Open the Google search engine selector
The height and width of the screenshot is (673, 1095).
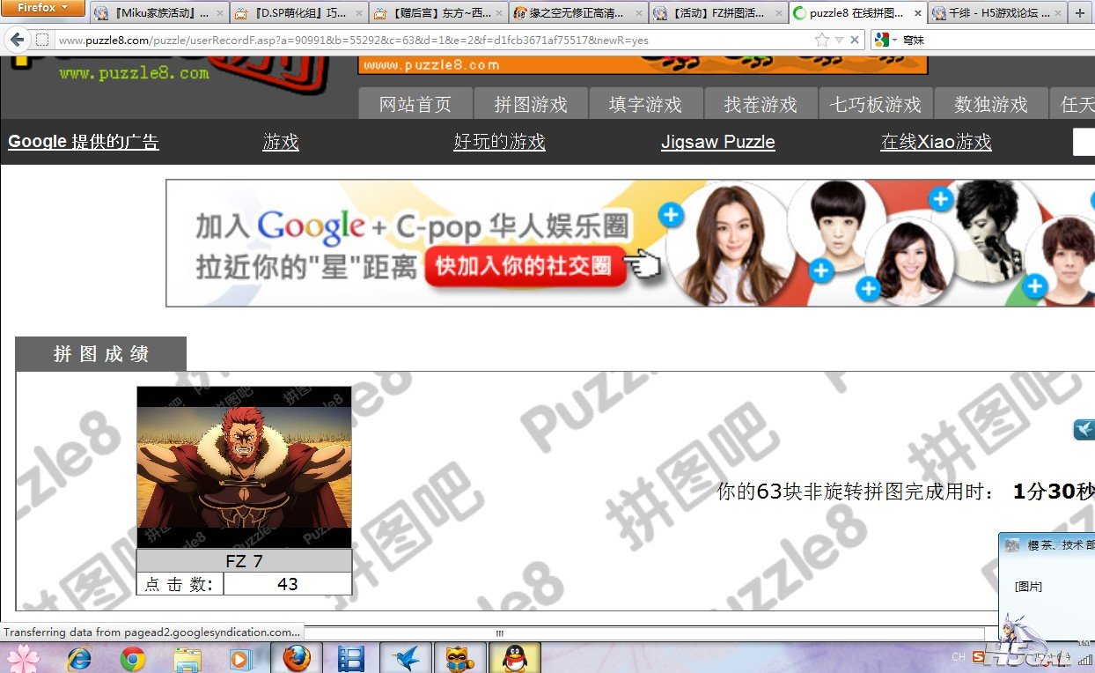[884, 40]
